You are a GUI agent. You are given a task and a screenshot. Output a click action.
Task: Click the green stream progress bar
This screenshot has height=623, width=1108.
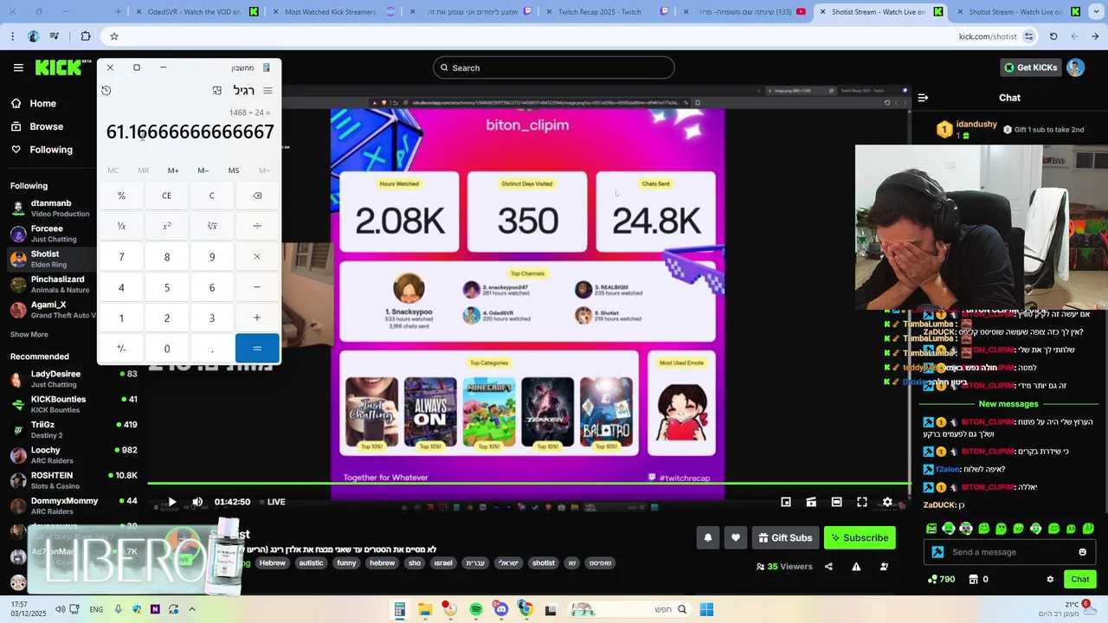529,484
